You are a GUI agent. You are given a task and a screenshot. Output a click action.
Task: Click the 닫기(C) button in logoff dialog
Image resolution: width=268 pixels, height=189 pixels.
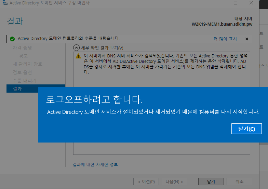click(247, 129)
